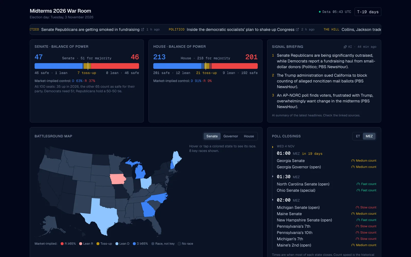
Task: Select Iowa on the battleground map
Action: (x=118, y=179)
